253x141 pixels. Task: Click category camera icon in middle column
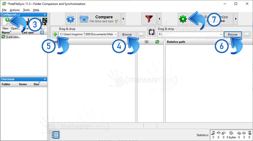146,42
